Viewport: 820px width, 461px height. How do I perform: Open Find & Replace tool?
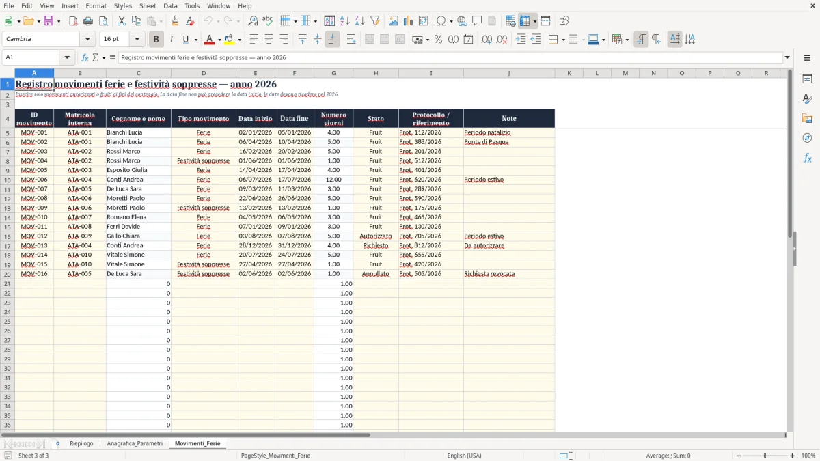[x=253, y=21]
